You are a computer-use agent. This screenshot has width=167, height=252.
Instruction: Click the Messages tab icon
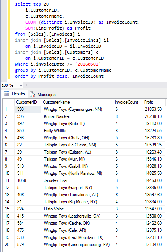click(x=32, y=95)
